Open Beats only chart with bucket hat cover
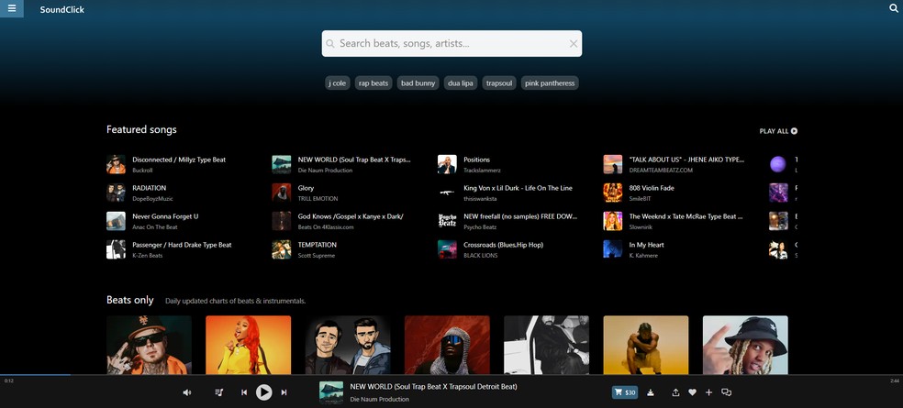Image resolution: width=903 pixels, height=408 pixels. tap(745, 345)
